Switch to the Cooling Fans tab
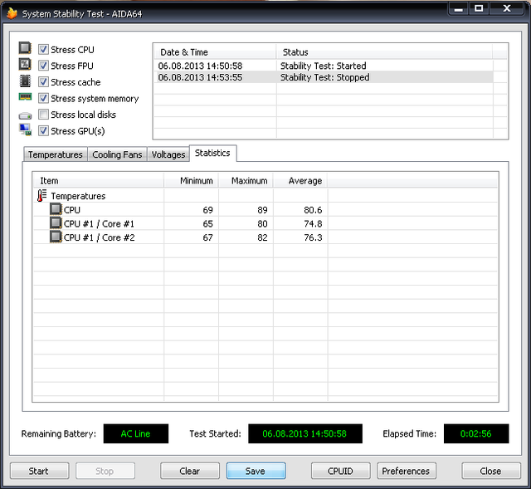 pyautogui.click(x=117, y=154)
